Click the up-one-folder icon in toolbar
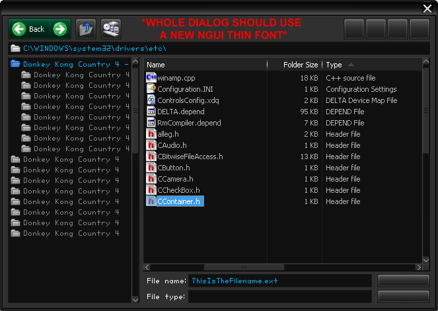 (86, 28)
